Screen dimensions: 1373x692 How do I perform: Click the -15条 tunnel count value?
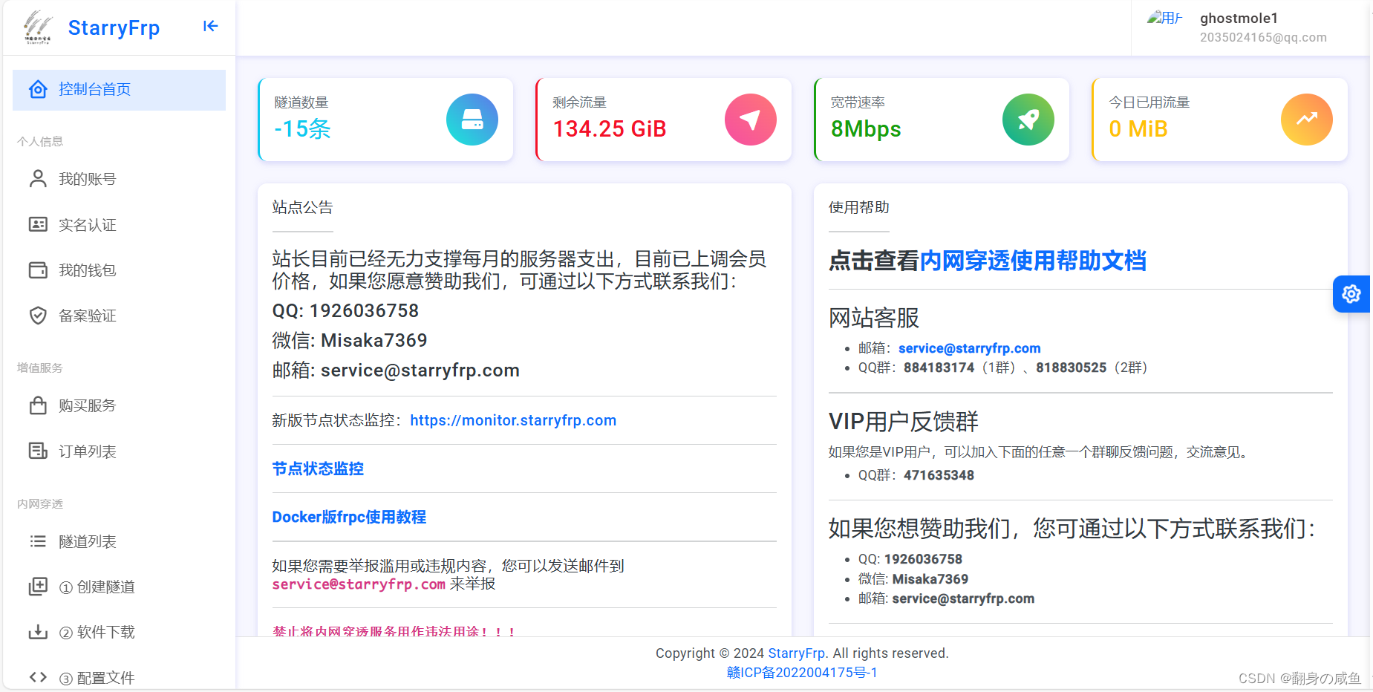tap(302, 129)
